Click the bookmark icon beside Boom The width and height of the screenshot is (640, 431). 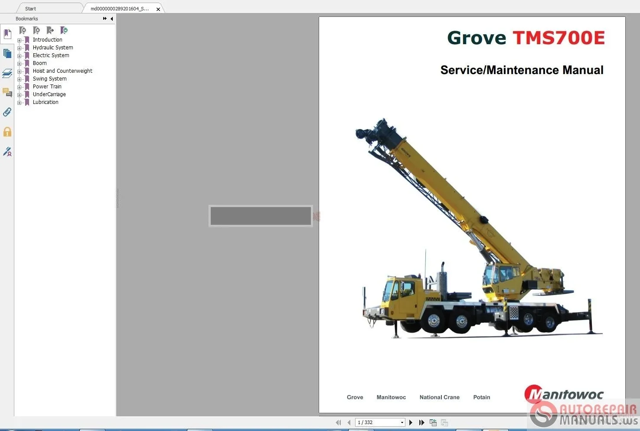point(27,63)
